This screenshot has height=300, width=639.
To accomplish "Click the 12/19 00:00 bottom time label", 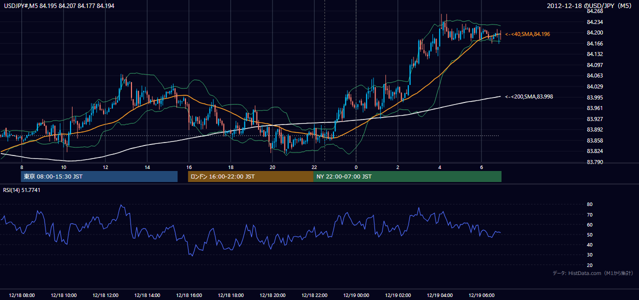I will pyautogui.click(x=356, y=295).
